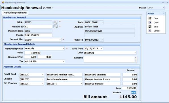
Task: Click the Cheque Number & date field
Action: pos(102,79)
